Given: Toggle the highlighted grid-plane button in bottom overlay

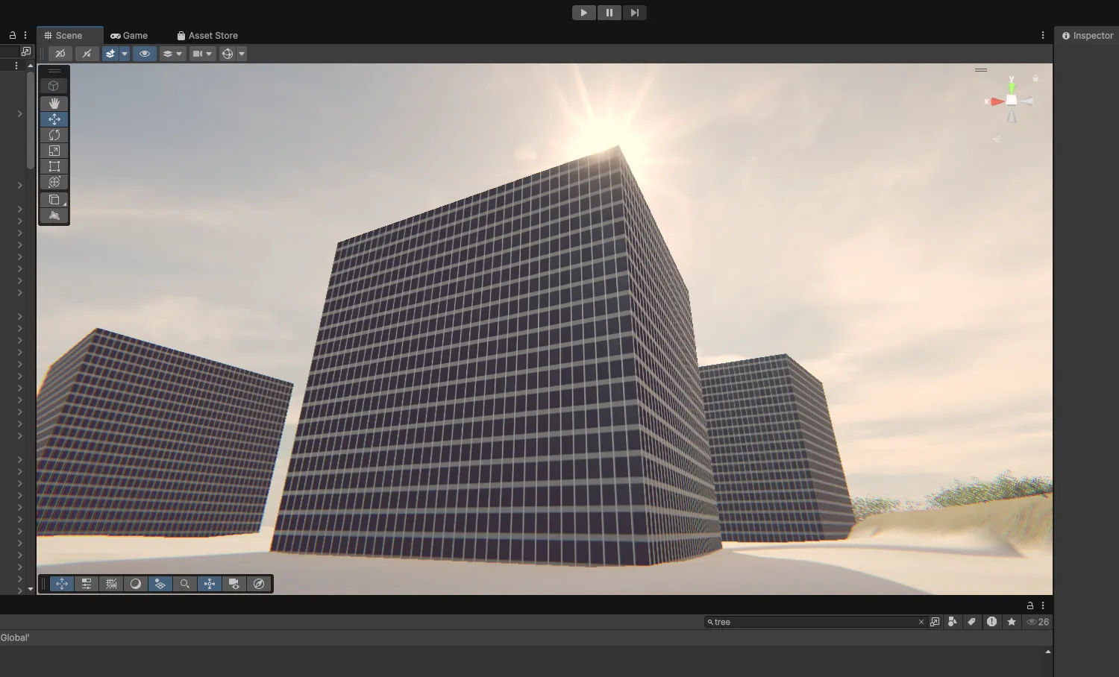Looking at the screenshot, I should point(160,584).
